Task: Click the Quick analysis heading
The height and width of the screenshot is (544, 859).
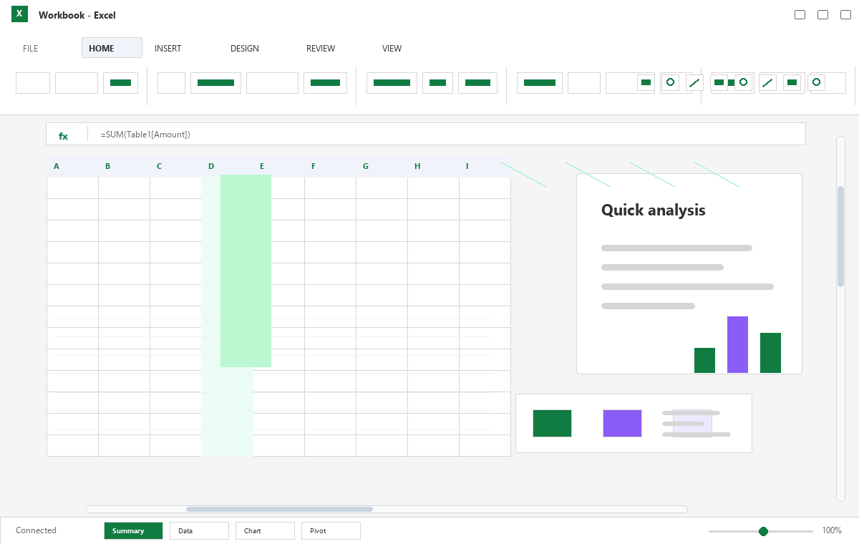Action: pyautogui.click(x=654, y=210)
